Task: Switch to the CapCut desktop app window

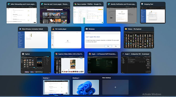Action: (36, 63)
